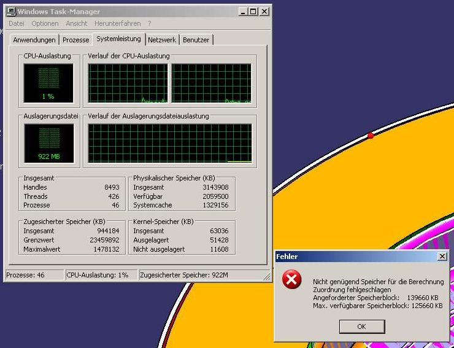Screen dimensions: 454x348
Task: Switch to the Anwendungen tab
Action: [x=34, y=40]
